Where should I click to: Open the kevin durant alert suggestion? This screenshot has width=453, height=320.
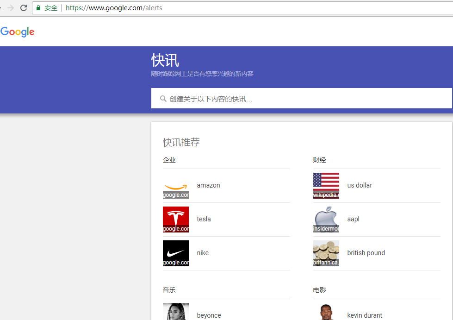tap(365, 315)
